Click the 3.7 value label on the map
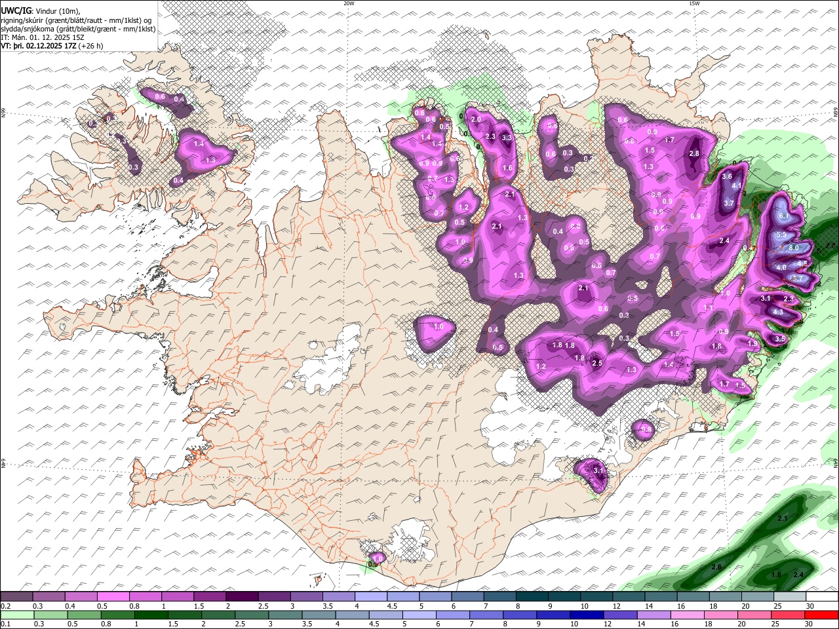839x629 pixels. 728,203
